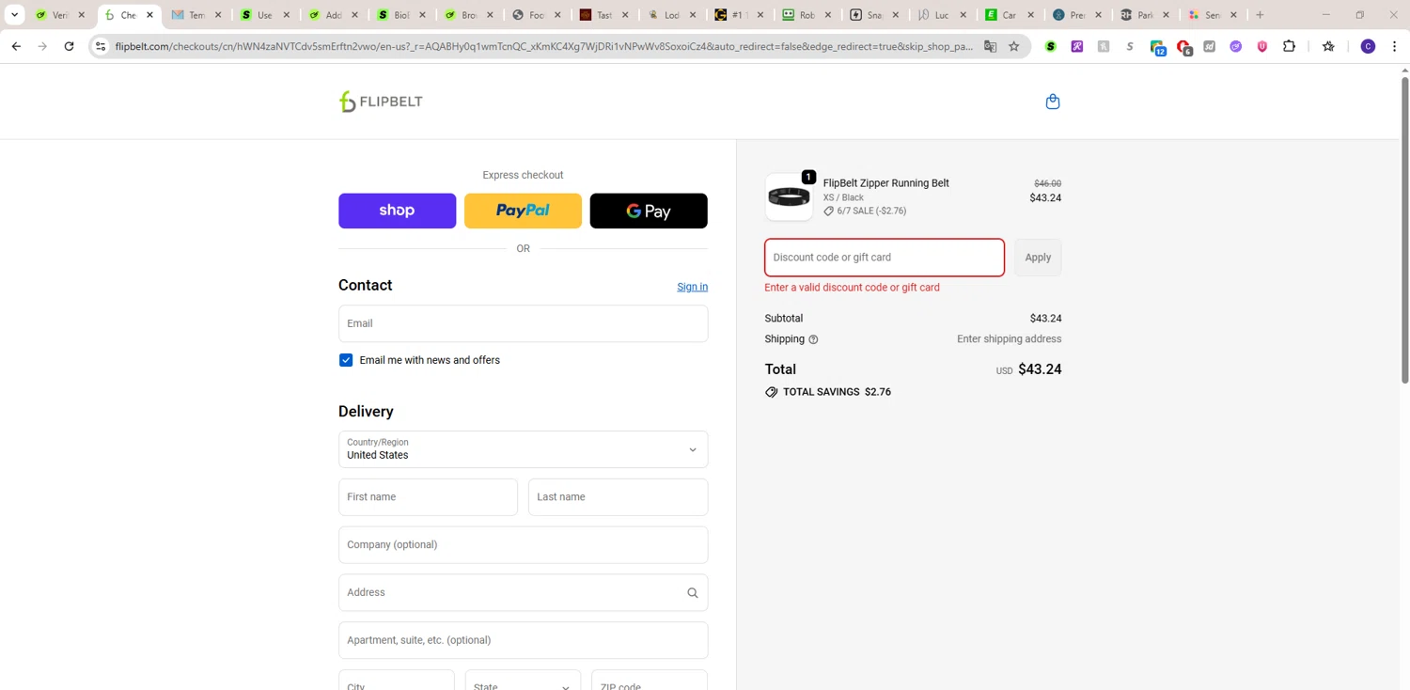The image size is (1410, 690).
Task: Switch to the Car tab
Action: (1009, 15)
